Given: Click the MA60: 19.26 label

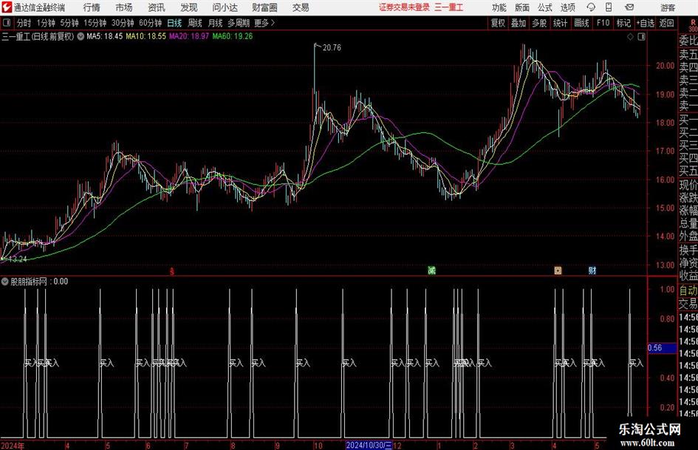Looking at the screenshot, I should [233, 36].
